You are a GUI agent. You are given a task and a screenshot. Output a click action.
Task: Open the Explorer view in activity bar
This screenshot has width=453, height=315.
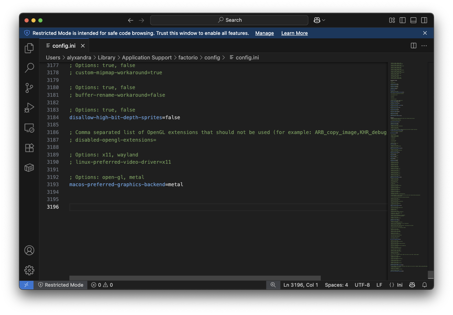(x=29, y=48)
